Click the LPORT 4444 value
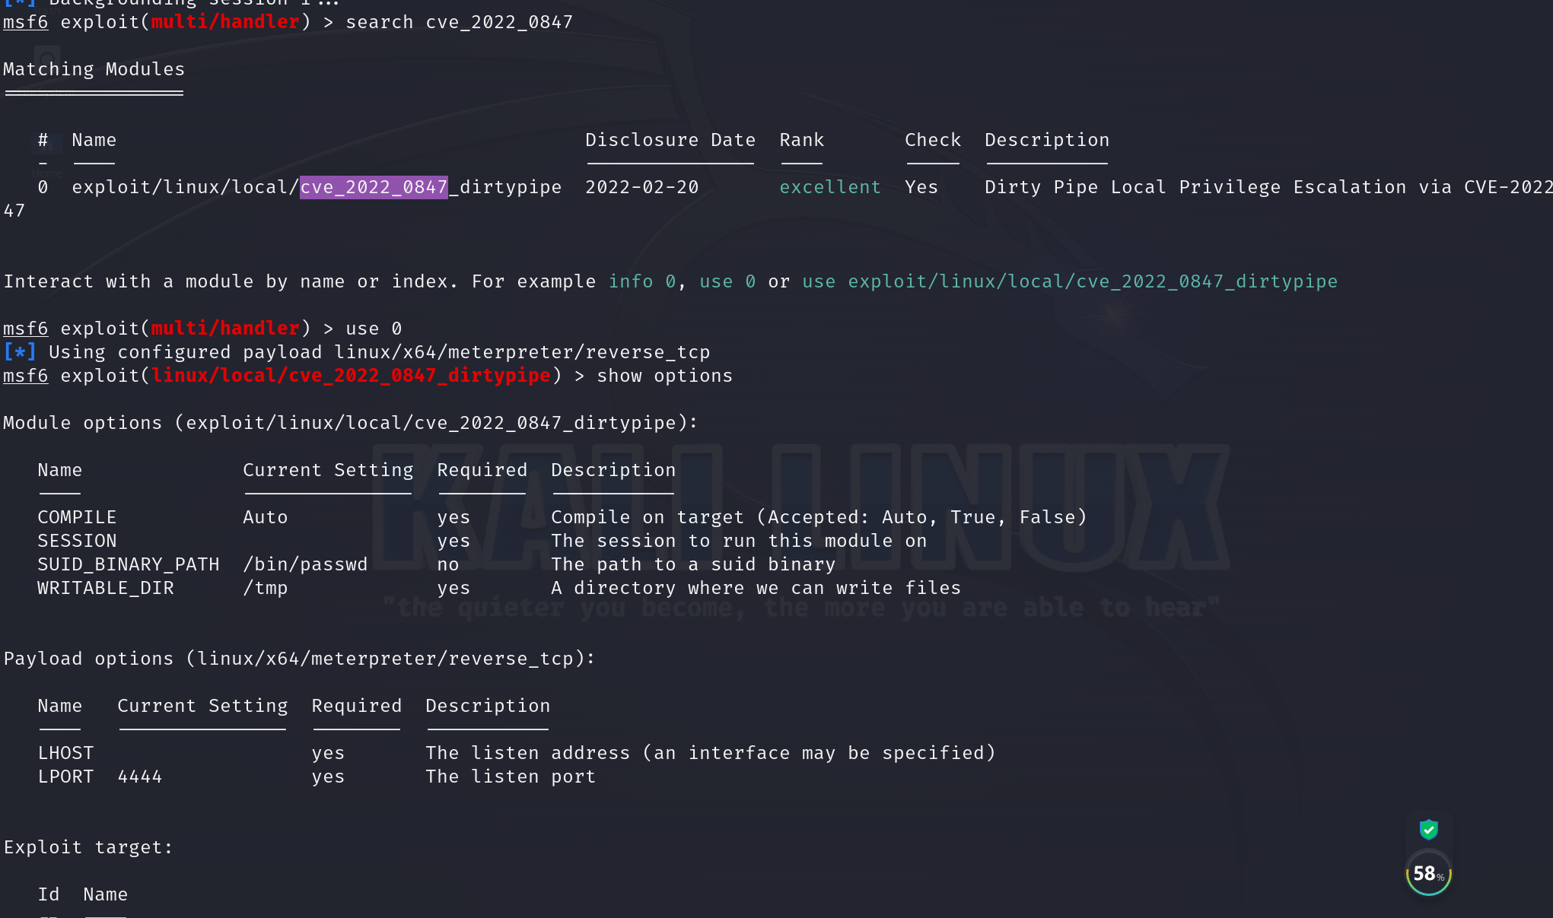1553x918 pixels. pyautogui.click(x=139, y=777)
